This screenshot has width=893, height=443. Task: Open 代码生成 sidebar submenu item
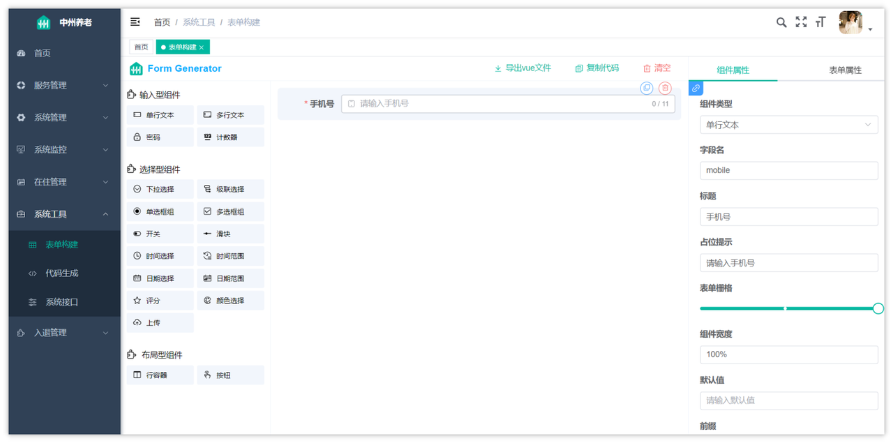tap(64, 273)
